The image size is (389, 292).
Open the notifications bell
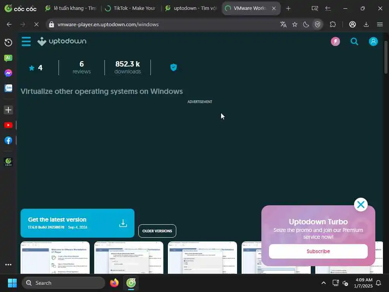(379, 283)
